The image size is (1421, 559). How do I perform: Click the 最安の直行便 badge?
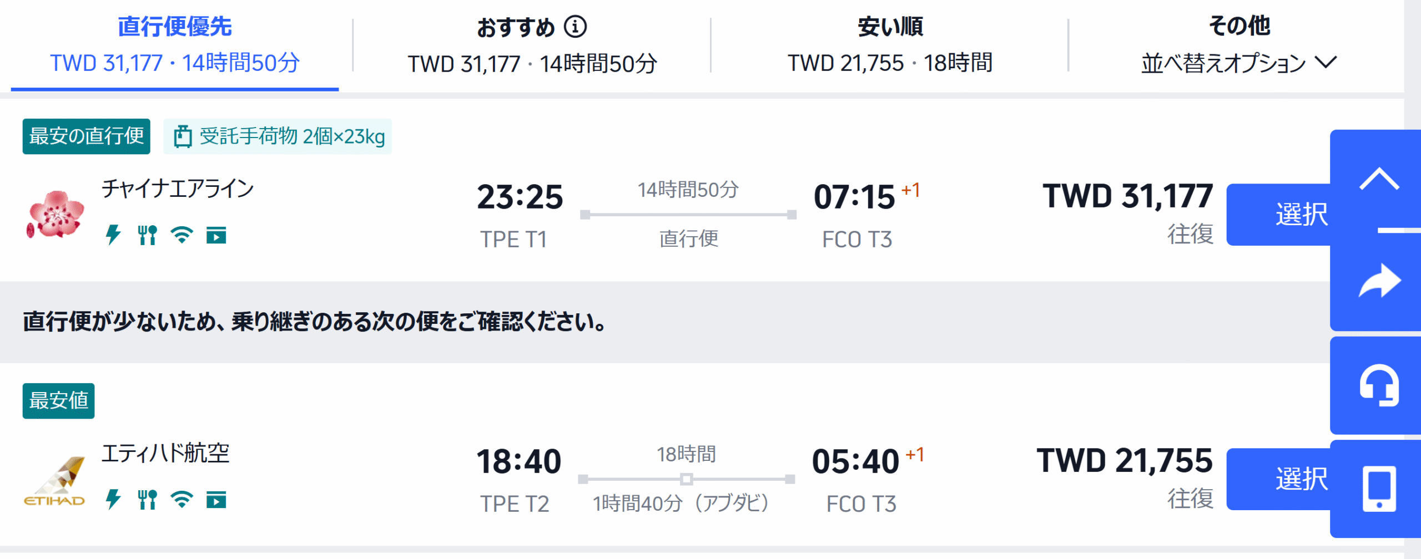(x=87, y=136)
